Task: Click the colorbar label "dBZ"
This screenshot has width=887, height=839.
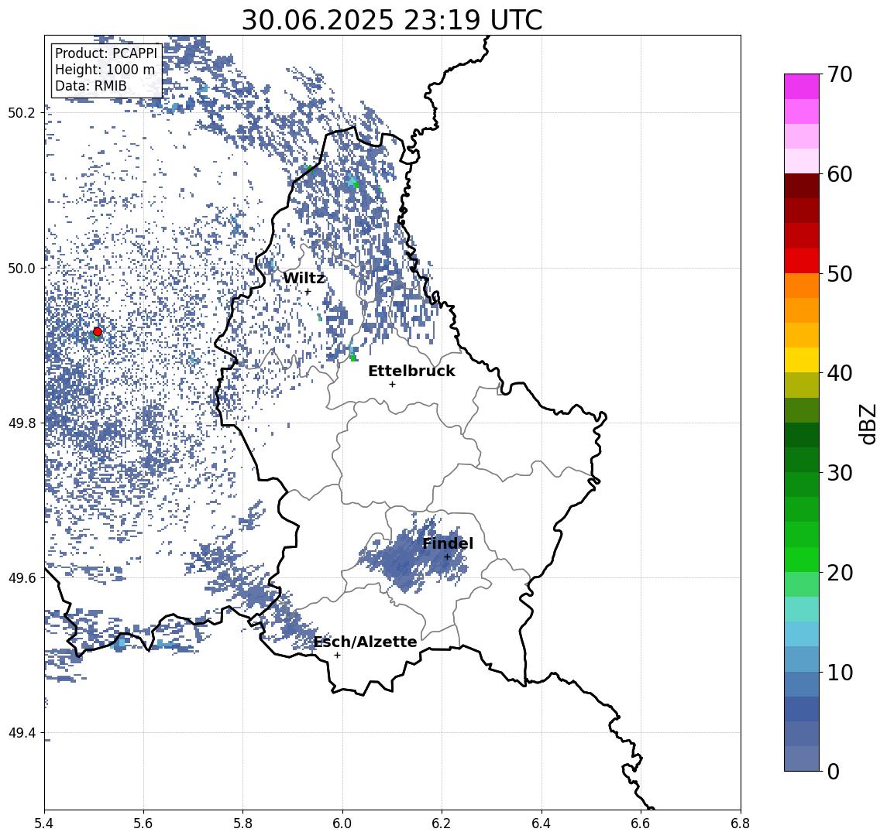Action: [868, 423]
